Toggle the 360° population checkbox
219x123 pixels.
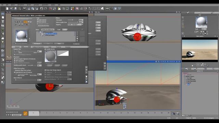[14, 61]
